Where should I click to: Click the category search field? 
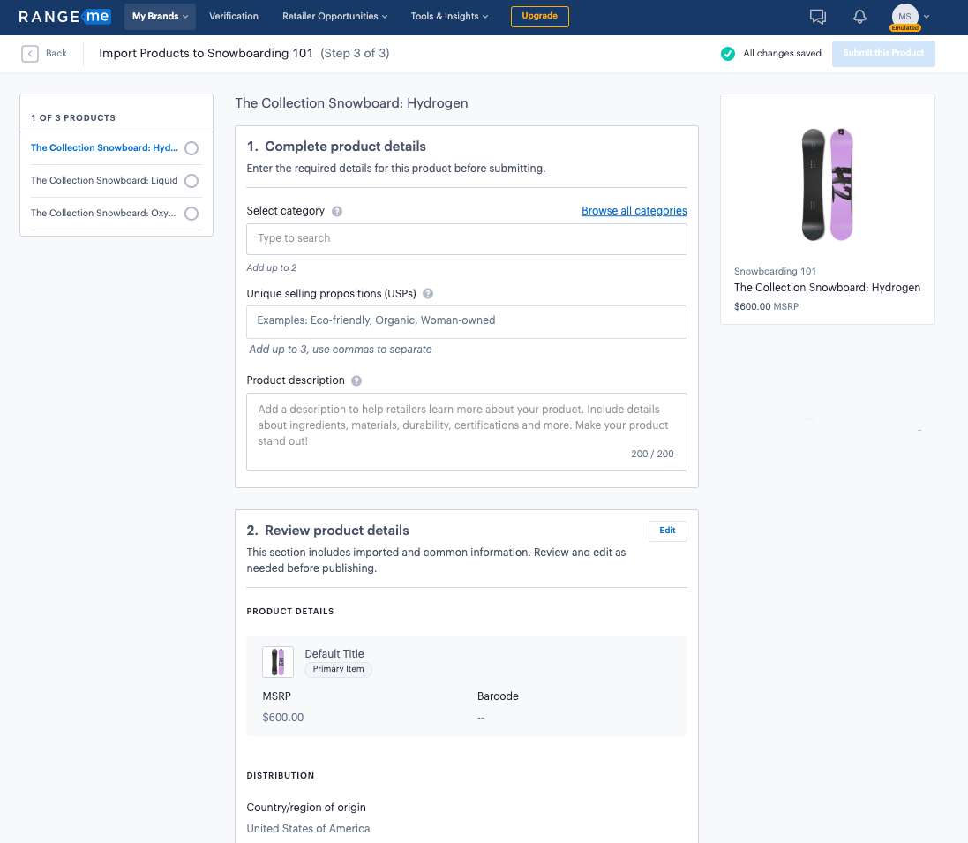click(466, 239)
